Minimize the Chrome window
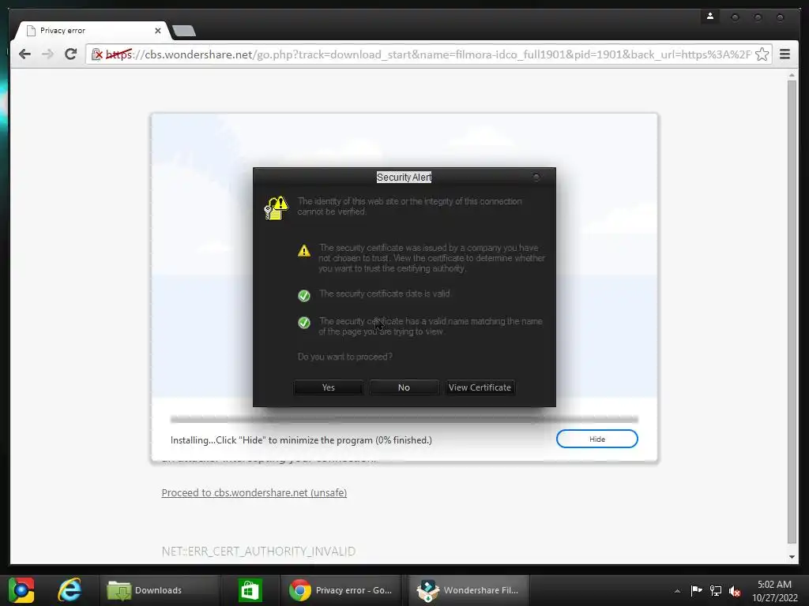Screen dimensions: 809x606 pyautogui.click(x=735, y=17)
